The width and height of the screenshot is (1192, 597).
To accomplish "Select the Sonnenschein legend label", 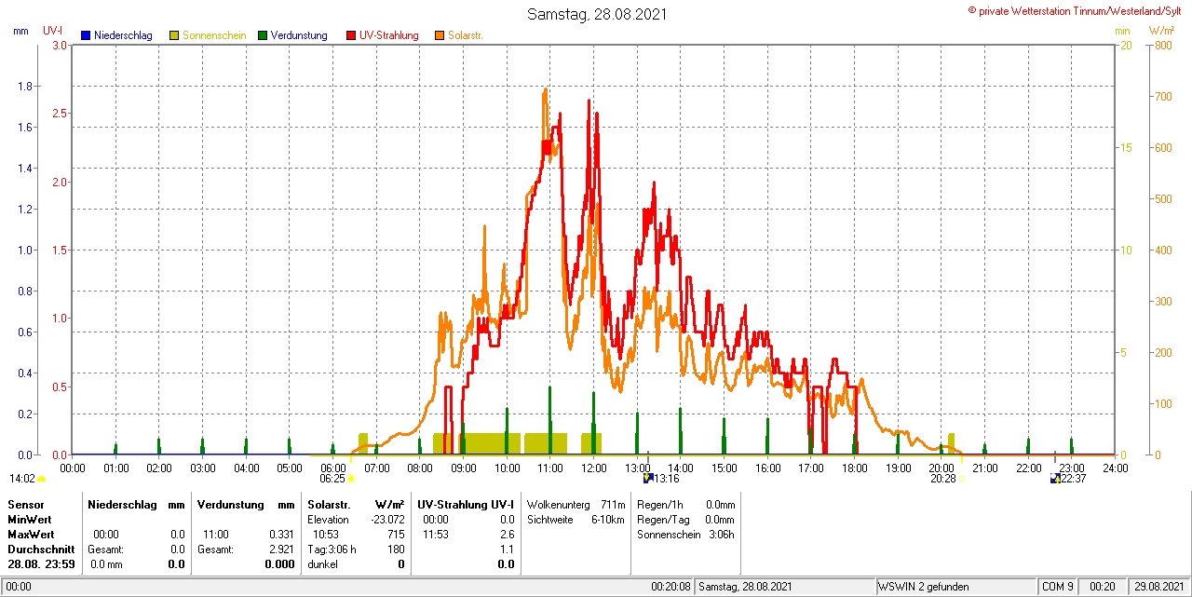I will (214, 35).
